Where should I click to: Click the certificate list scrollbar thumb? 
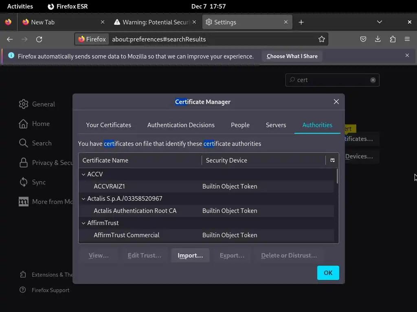[x=337, y=176]
